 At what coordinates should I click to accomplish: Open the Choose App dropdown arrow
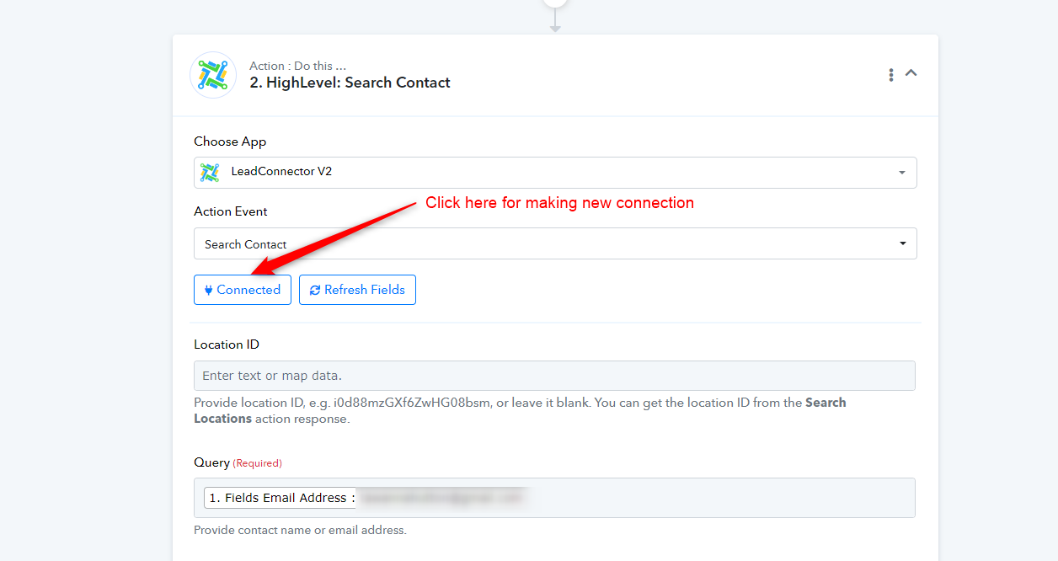pos(902,173)
